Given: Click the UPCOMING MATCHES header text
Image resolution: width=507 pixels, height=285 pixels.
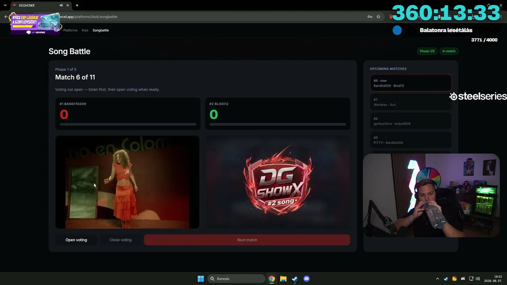Looking at the screenshot, I should [388, 69].
